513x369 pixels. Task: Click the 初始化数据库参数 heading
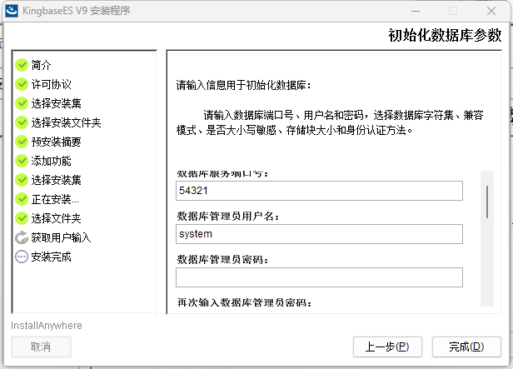pos(445,35)
